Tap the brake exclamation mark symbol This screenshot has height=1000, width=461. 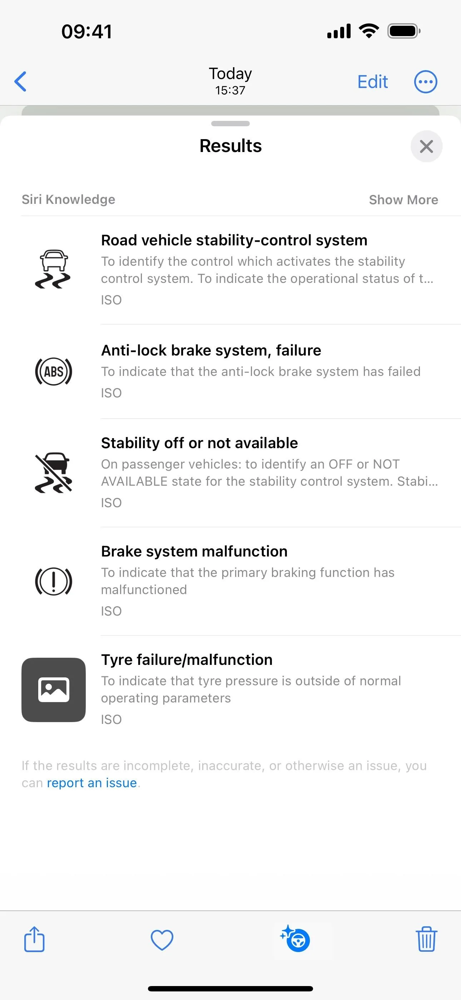[54, 581]
